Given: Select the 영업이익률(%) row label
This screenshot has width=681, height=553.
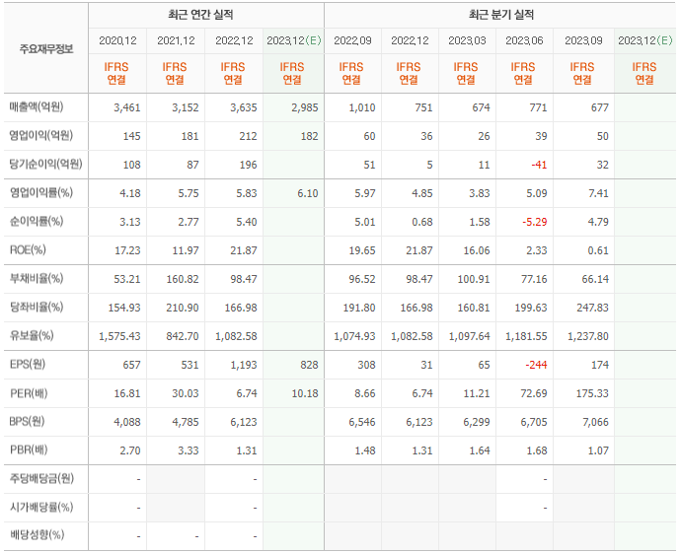Looking at the screenshot, I should pyautogui.click(x=40, y=192).
